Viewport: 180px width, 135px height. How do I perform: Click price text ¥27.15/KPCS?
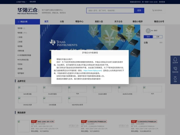94,131
